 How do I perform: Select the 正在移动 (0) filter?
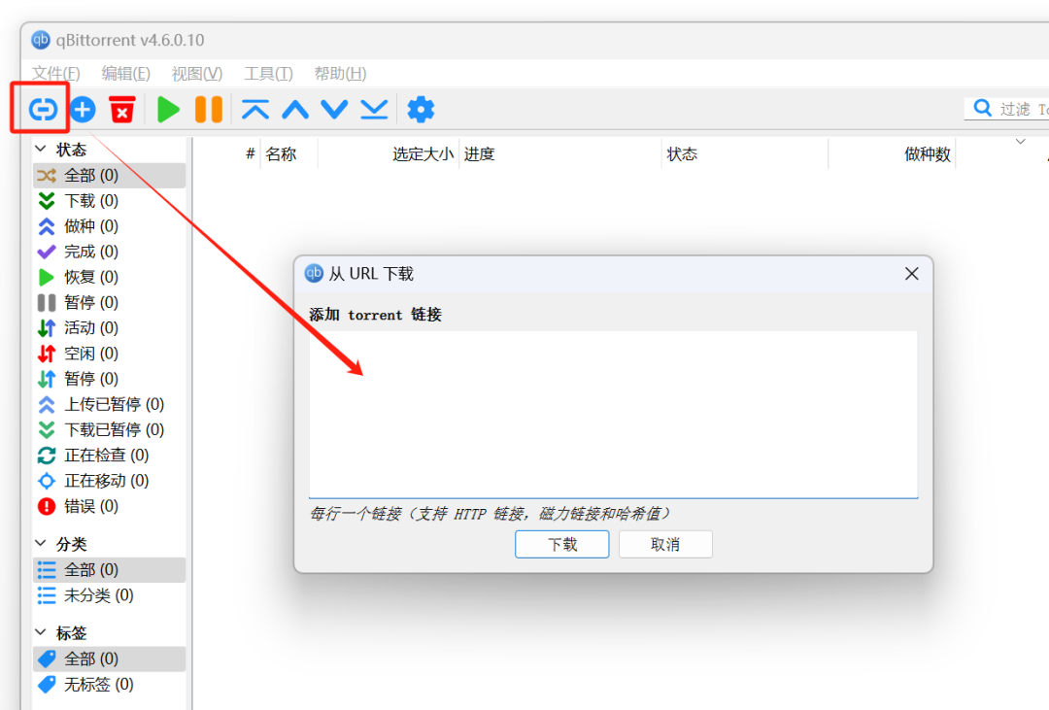[x=110, y=481]
